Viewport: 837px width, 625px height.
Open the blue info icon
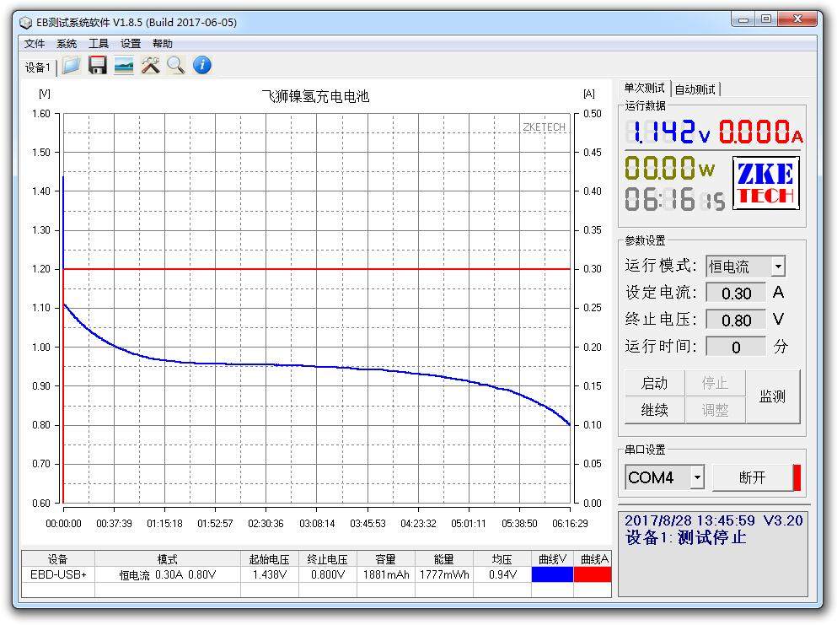tap(202, 66)
